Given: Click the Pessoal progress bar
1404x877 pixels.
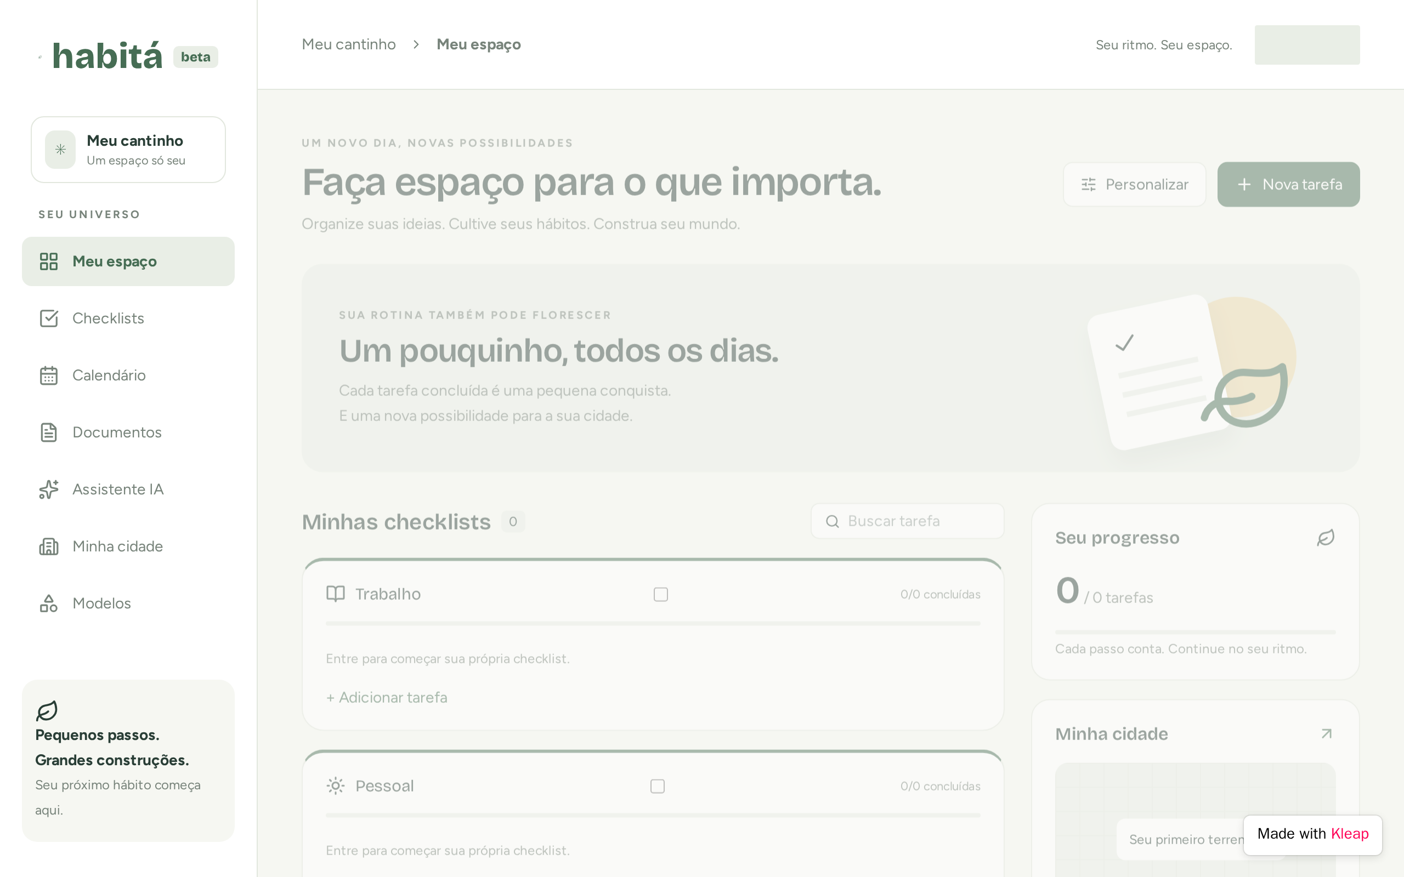Looking at the screenshot, I should tap(653, 816).
